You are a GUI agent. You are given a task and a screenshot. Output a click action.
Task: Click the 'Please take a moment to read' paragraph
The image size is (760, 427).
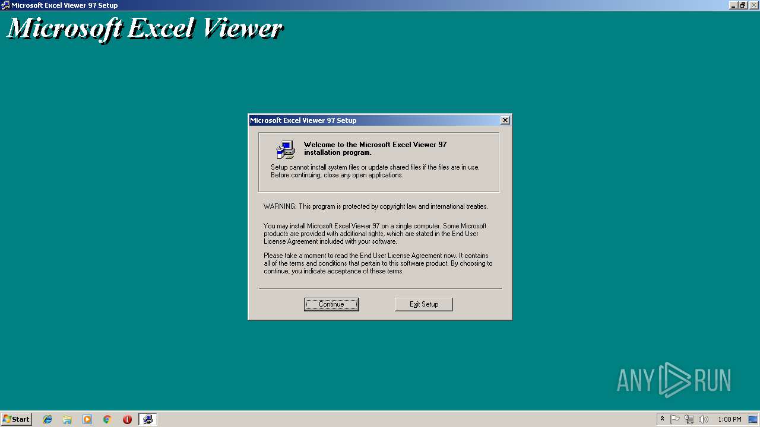(x=378, y=263)
